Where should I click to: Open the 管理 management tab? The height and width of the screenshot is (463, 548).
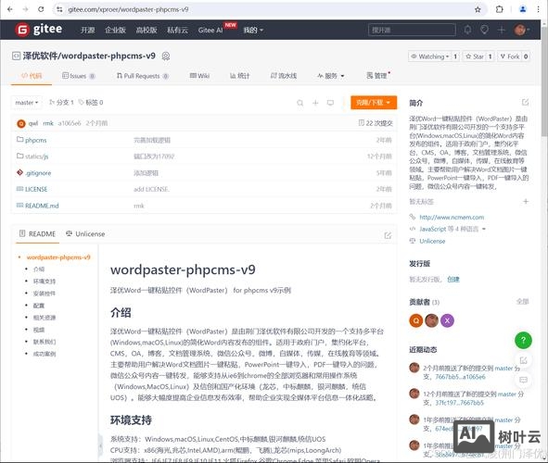[377, 76]
